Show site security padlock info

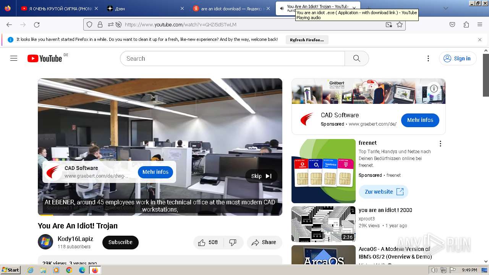click(x=100, y=24)
